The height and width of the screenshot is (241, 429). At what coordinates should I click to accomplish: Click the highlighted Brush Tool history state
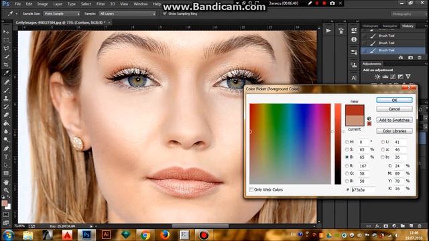click(393, 50)
